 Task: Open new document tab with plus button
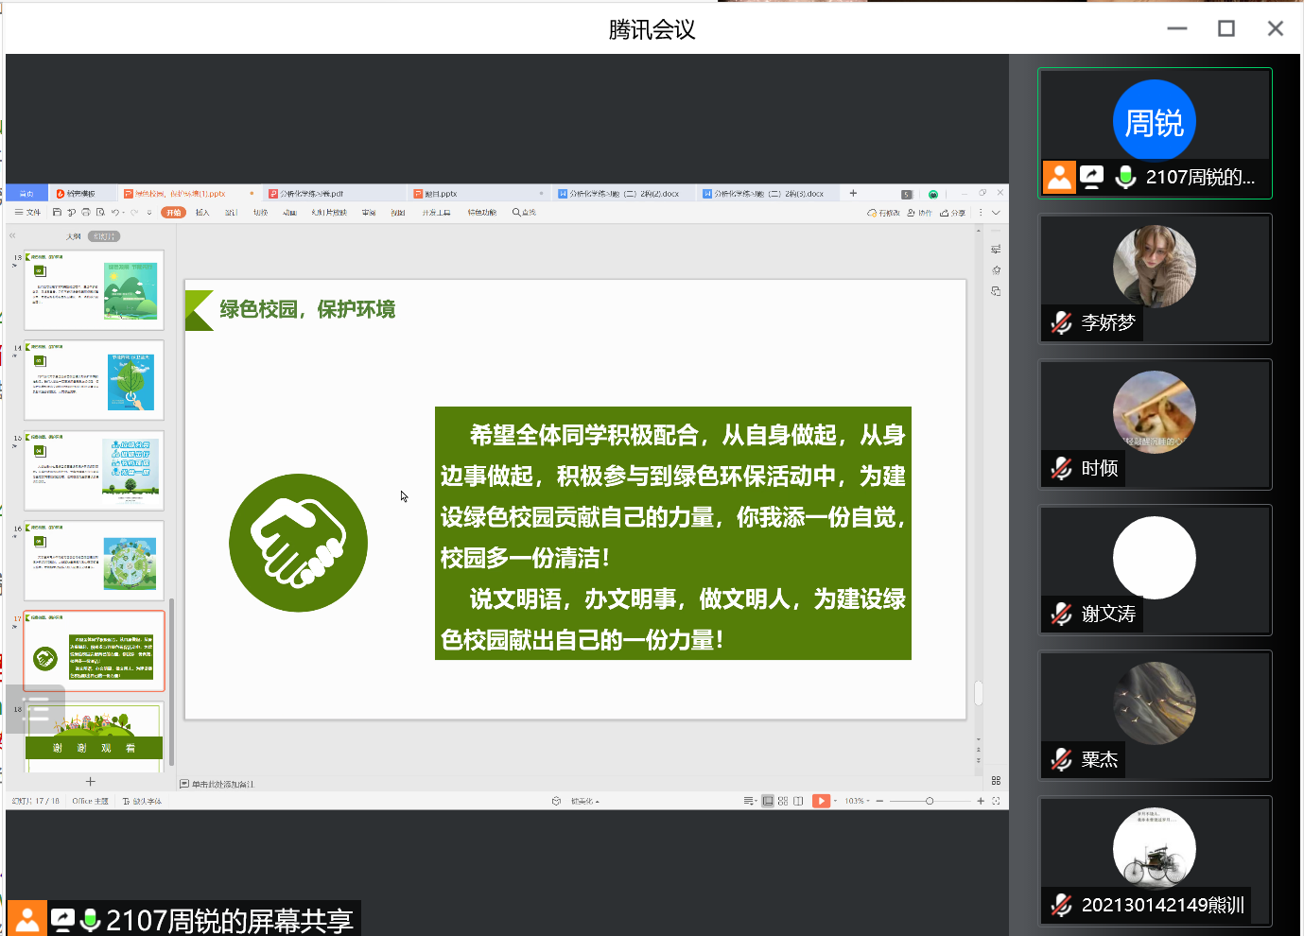853,193
